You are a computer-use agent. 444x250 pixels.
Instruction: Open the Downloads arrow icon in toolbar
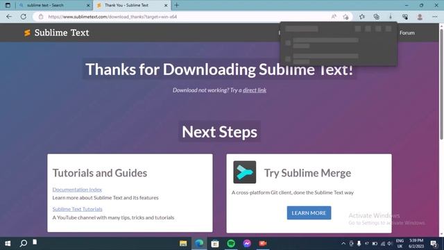pyautogui.click(x=391, y=17)
